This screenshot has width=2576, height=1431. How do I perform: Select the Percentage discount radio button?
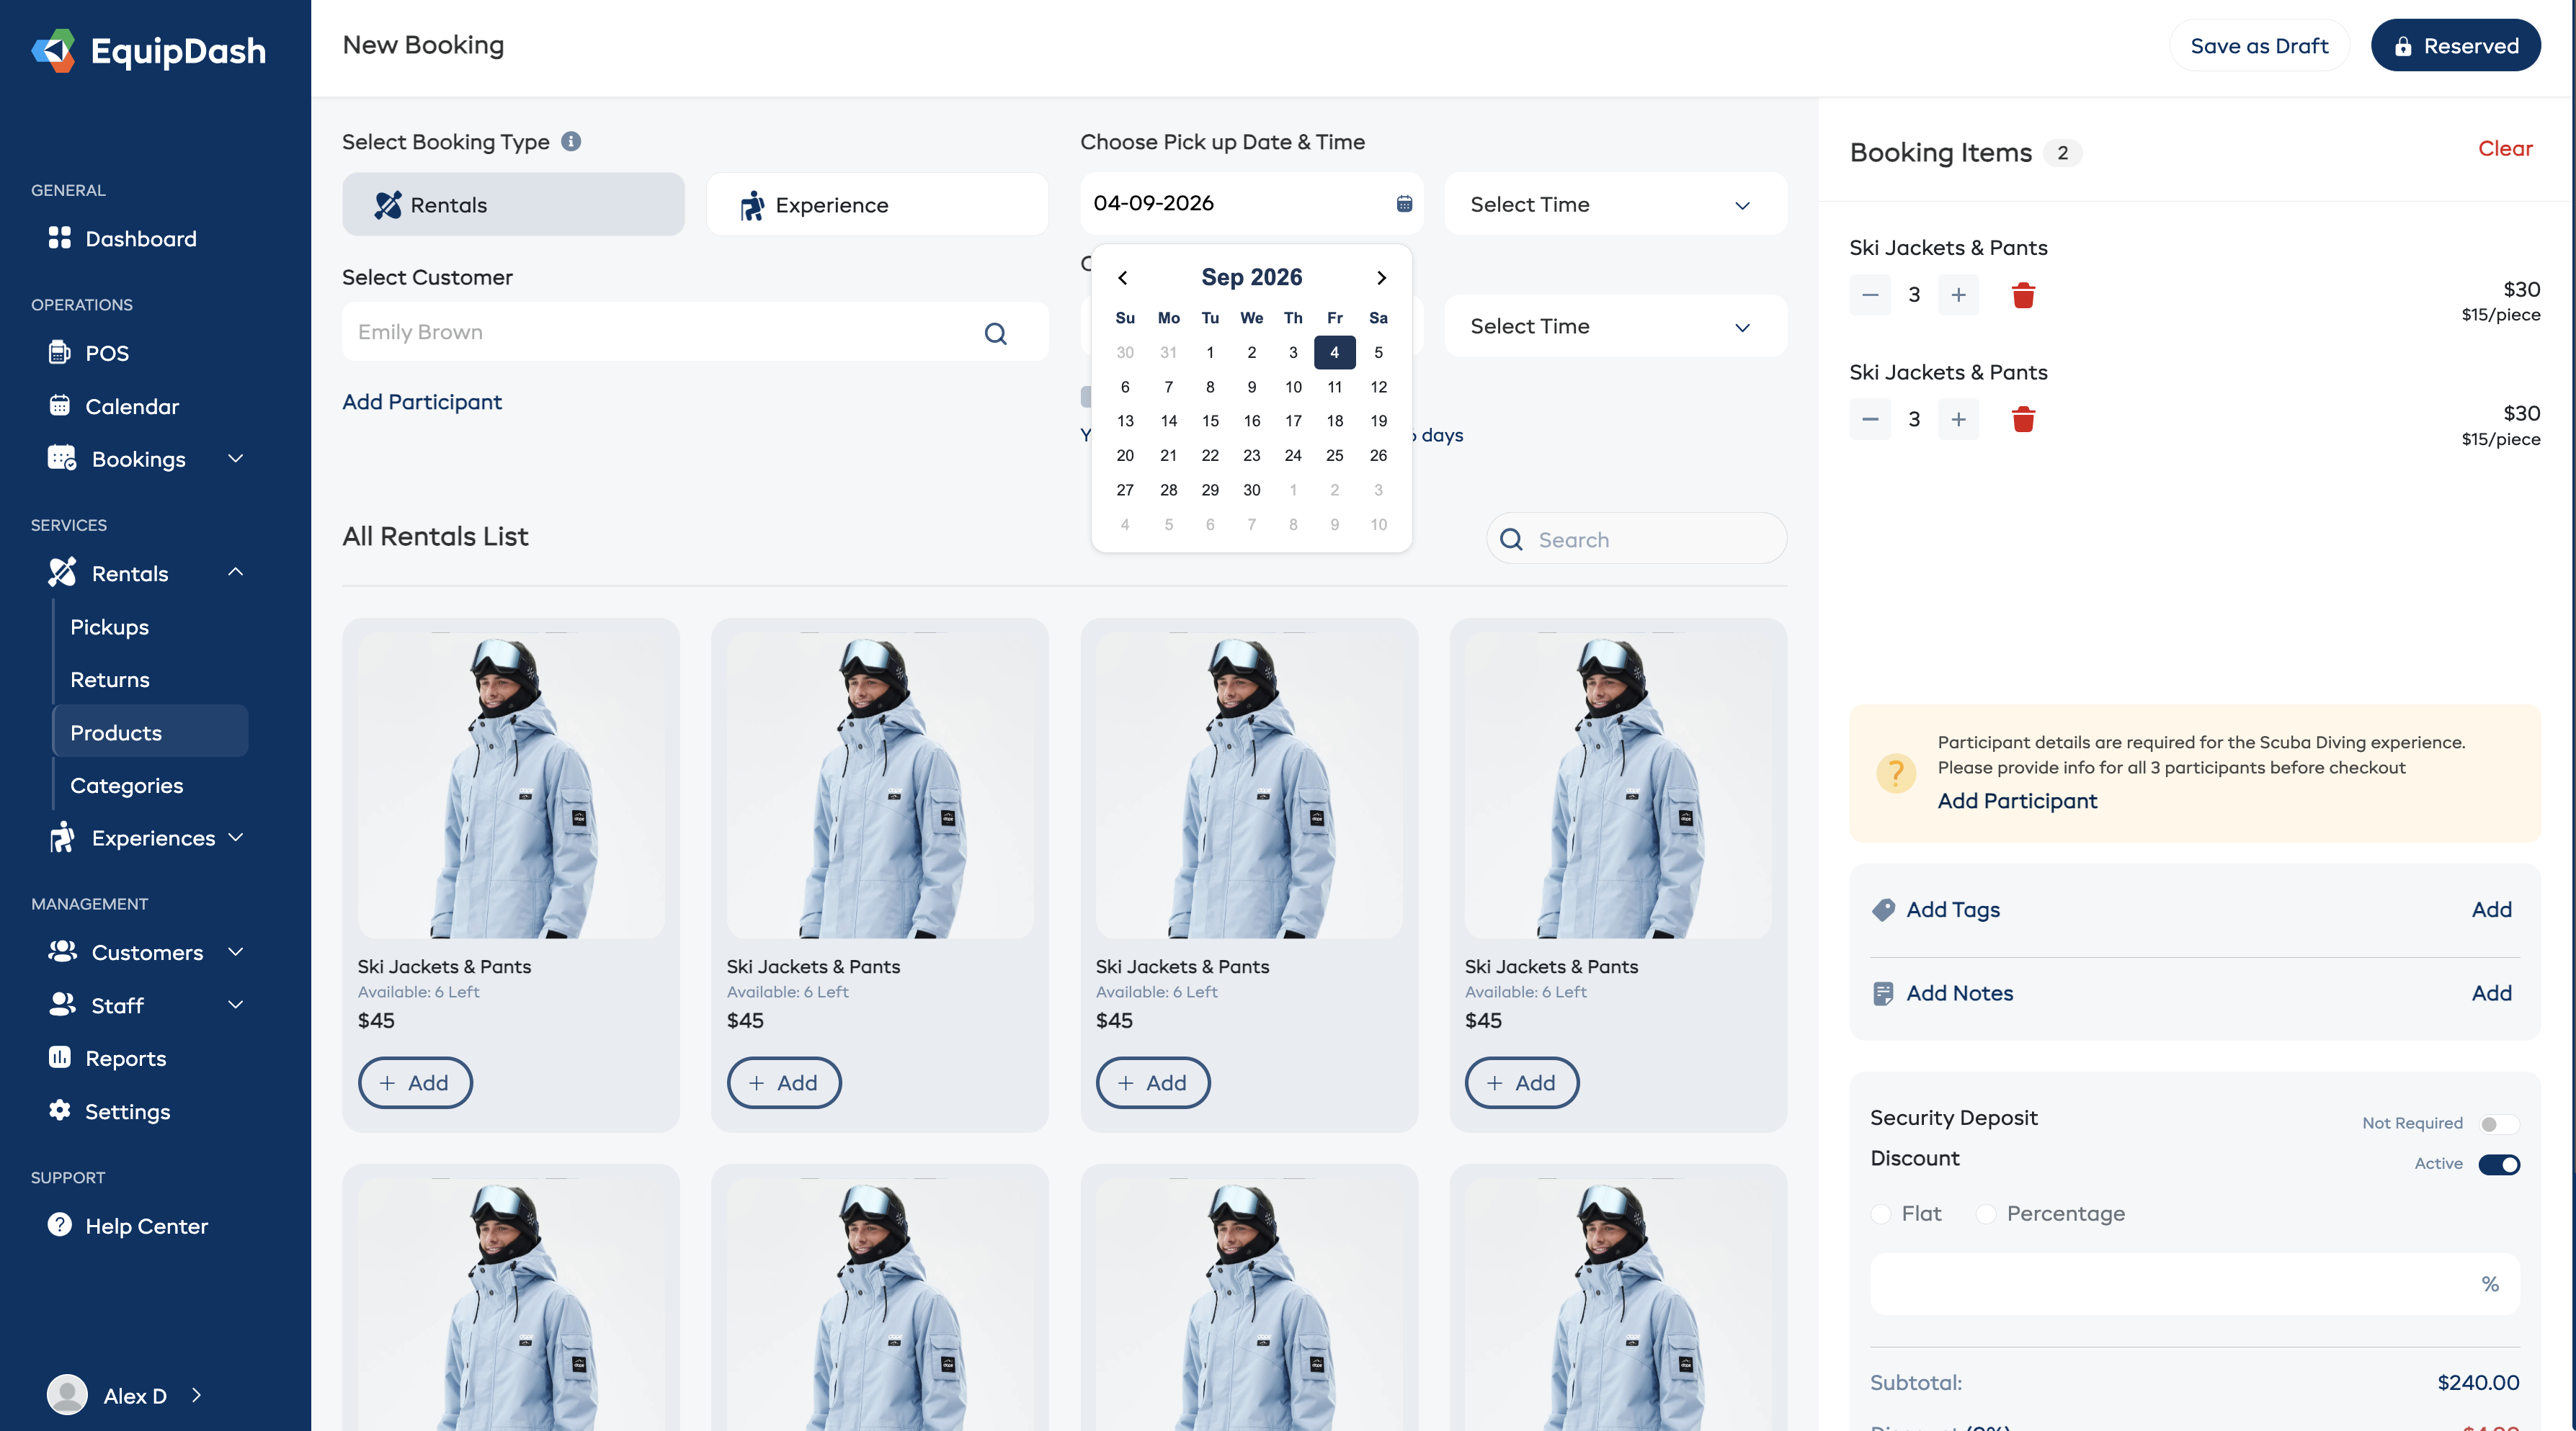[1986, 1214]
